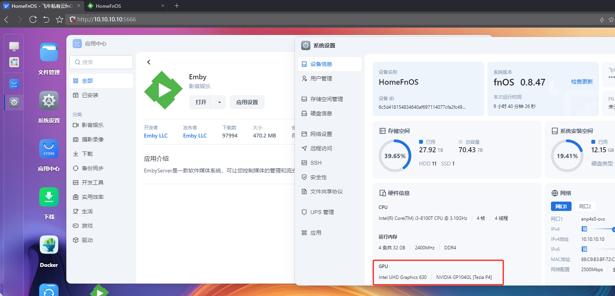This screenshot has width=615, height=296.
Task: Launch Docker from the desktop
Action: click(49, 246)
